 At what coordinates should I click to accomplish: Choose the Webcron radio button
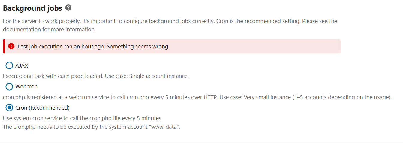pyautogui.click(x=9, y=87)
